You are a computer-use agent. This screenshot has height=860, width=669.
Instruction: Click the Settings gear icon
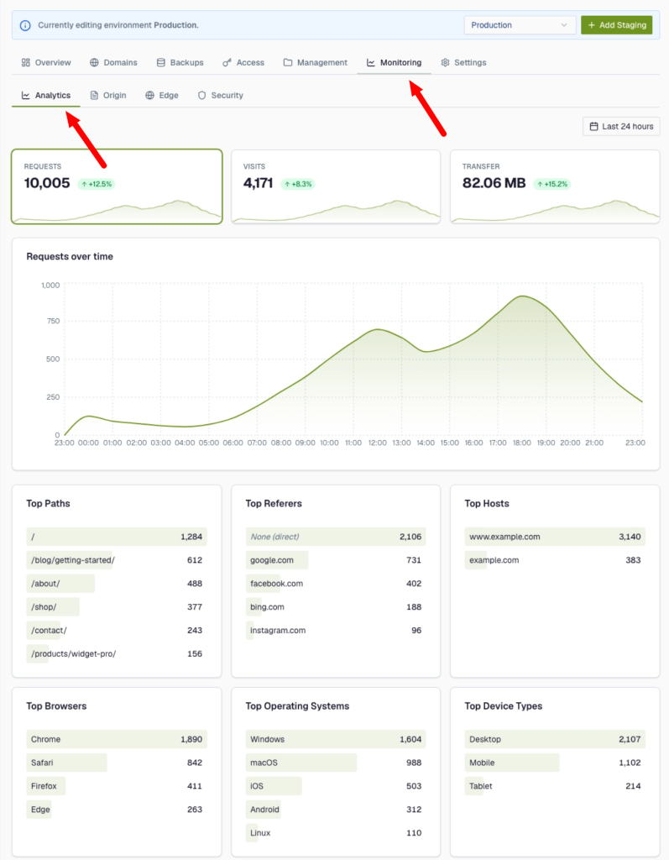click(445, 62)
